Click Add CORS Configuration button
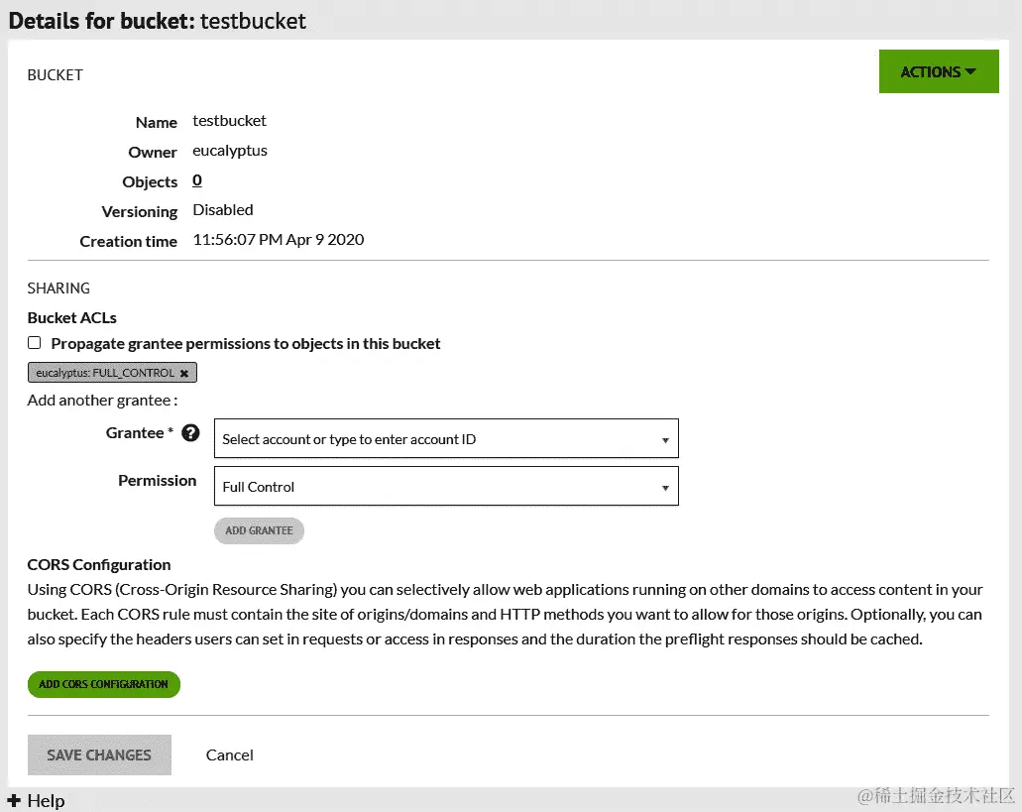This screenshot has height=812, width=1022. click(x=104, y=684)
